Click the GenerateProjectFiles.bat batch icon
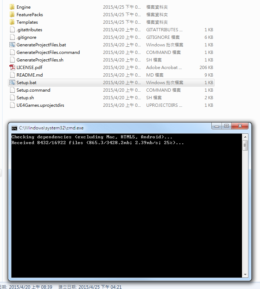Viewport: 260px width, 289px height. tap(12, 45)
